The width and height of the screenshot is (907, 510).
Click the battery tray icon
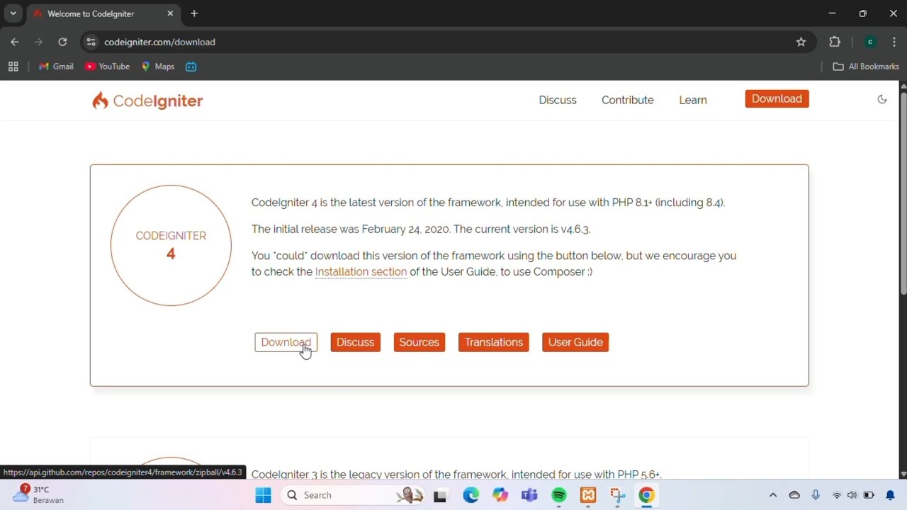point(869,495)
